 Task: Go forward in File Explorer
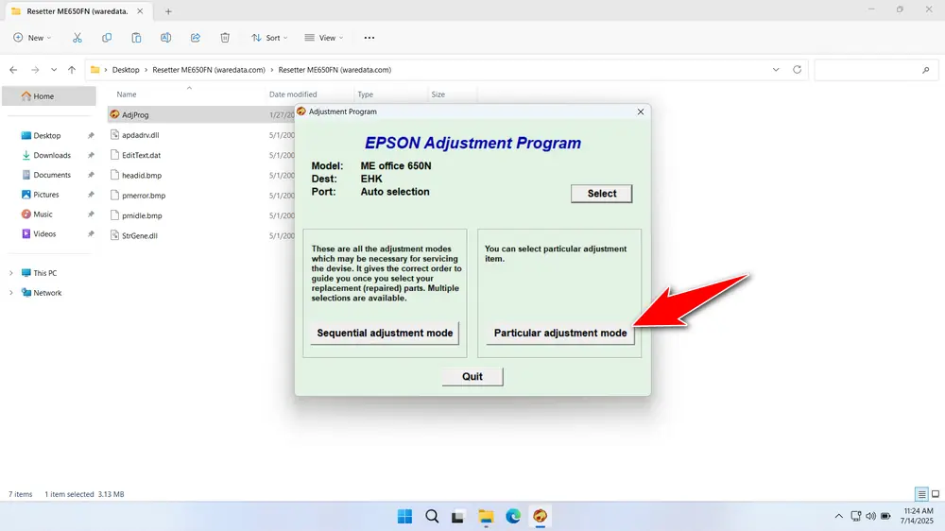click(35, 70)
